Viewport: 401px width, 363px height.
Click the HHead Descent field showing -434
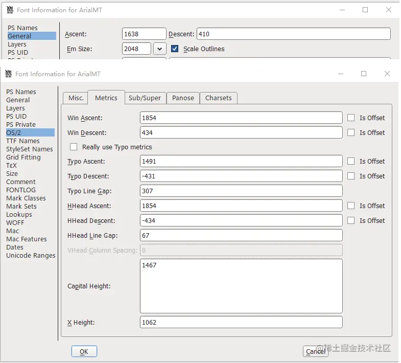coord(241,221)
